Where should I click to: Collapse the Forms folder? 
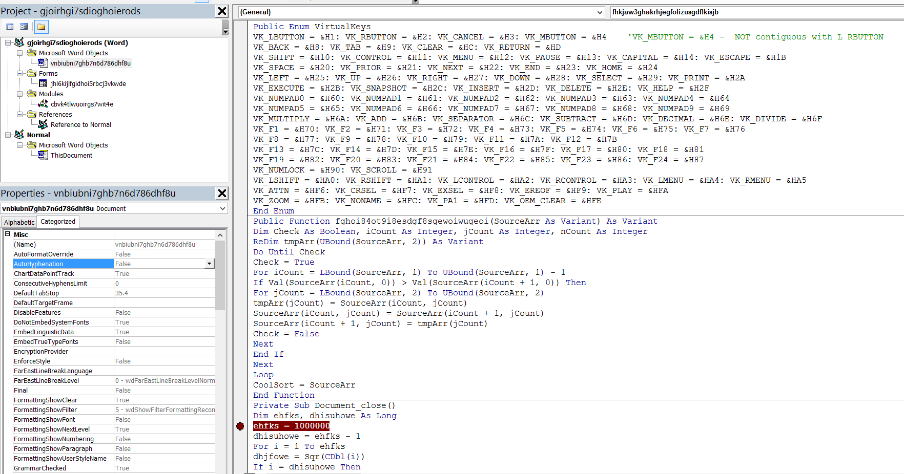[19, 73]
